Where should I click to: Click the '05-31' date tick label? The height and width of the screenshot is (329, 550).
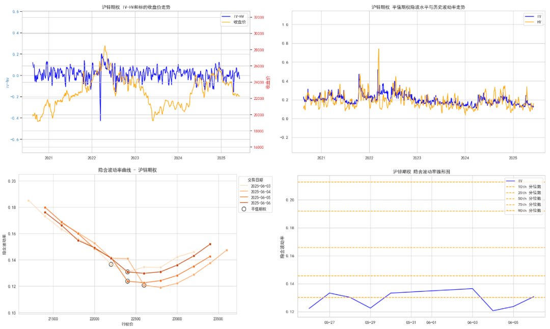coord(411,323)
